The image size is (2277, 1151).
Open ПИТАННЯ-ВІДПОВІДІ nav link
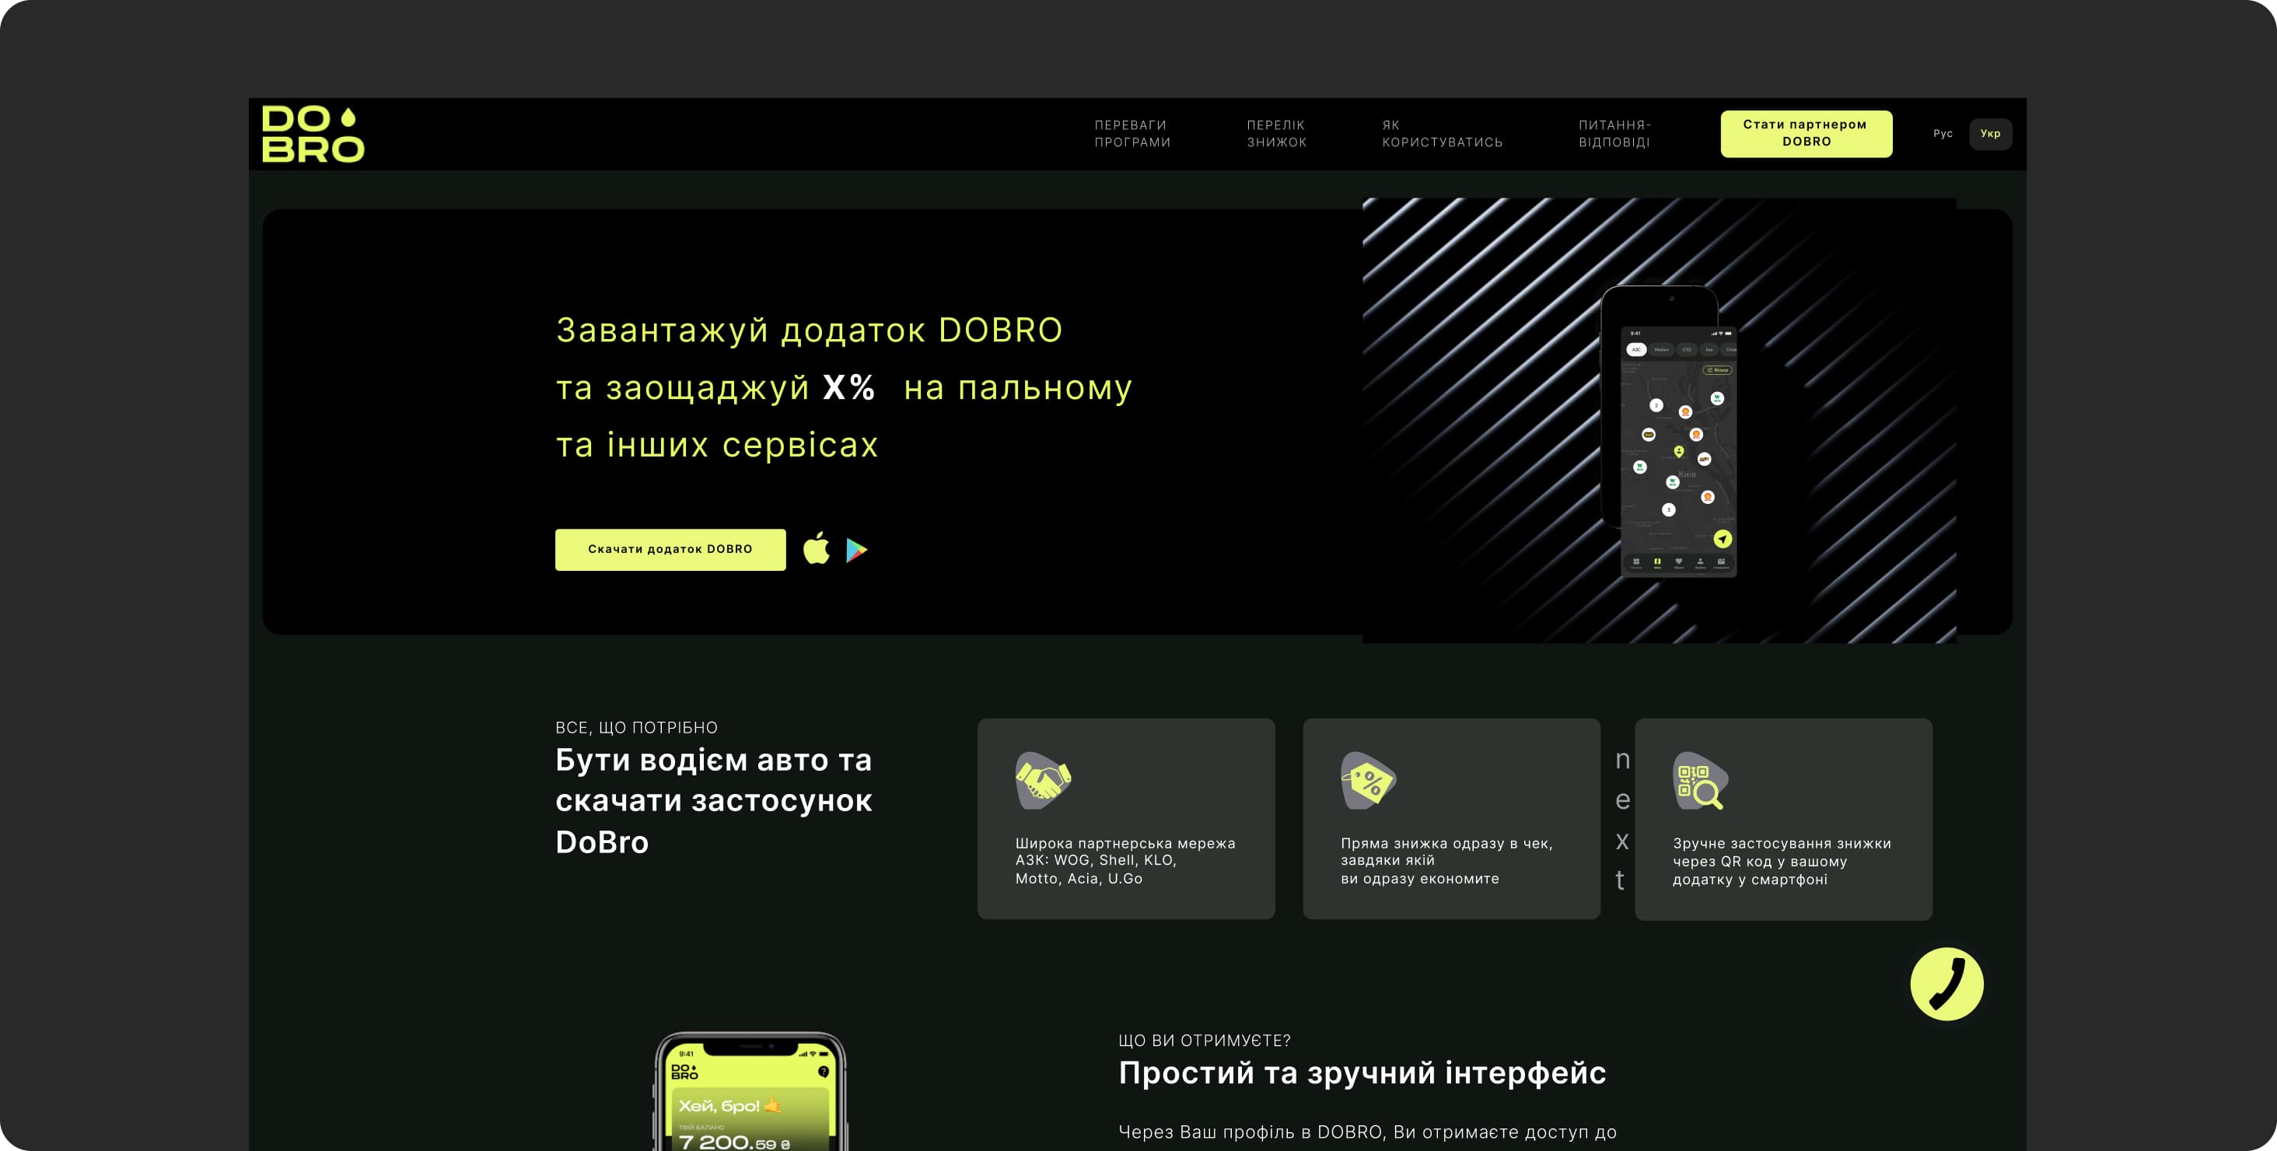(x=1614, y=134)
